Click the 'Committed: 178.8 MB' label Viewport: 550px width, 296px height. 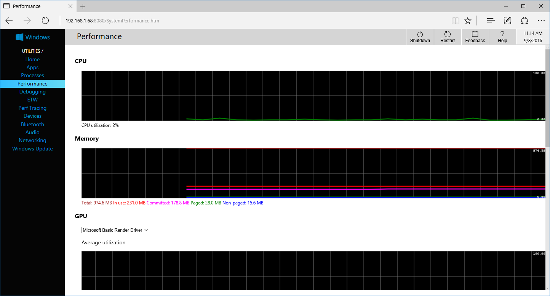pos(168,203)
